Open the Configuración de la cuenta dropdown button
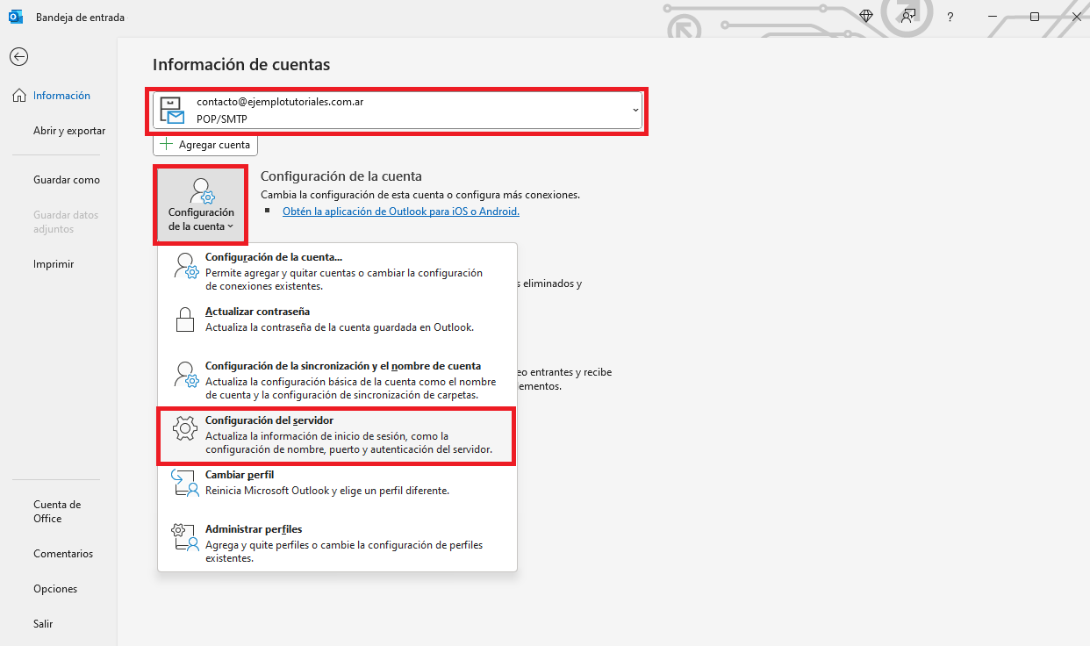Image resolution: width=1090 pixels, height=646 pixels. (201, 205)
